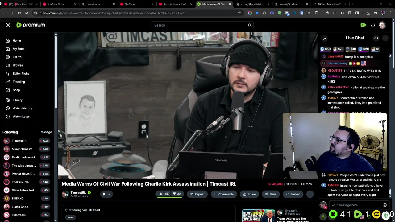
Task: Expand the notification options chevron
Action: [109, 194]
